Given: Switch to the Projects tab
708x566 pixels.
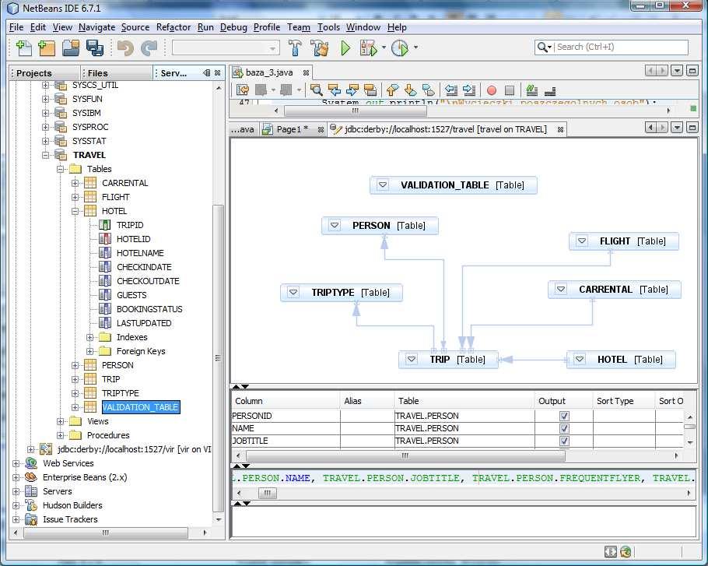Looking at the screenshot, I should 44,72.
